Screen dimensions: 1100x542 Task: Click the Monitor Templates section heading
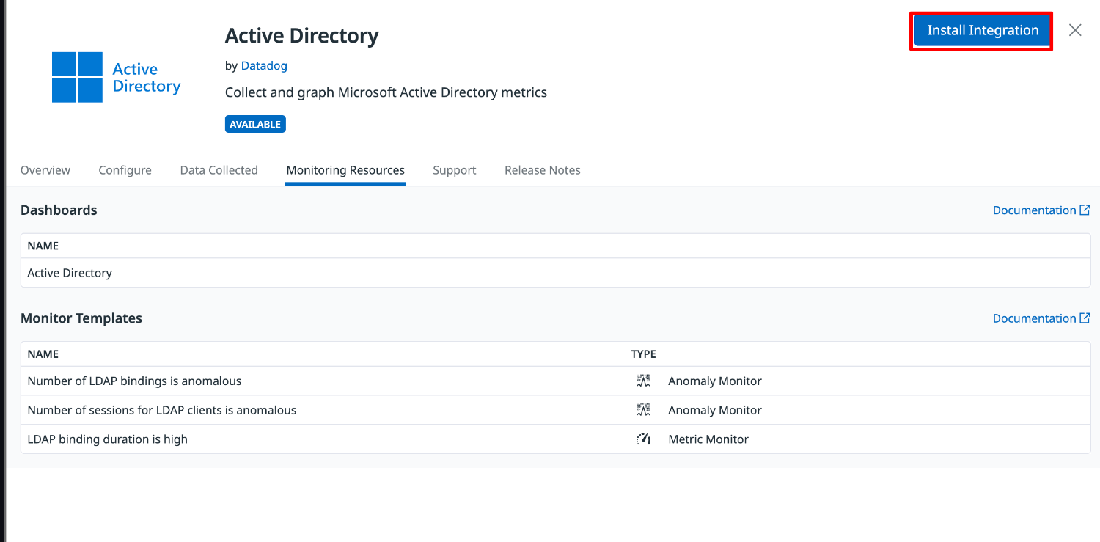tap(81, 318)
